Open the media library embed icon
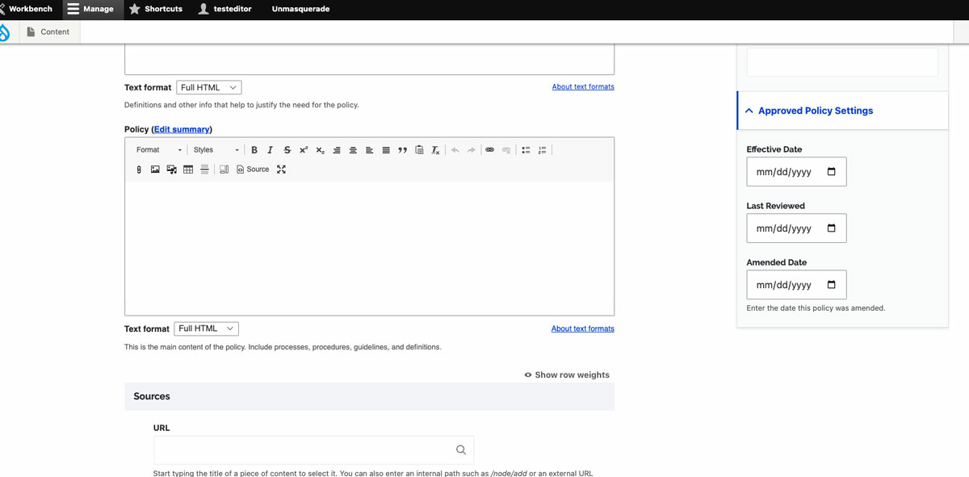969x477 pixels. click(x=171, y=169)
